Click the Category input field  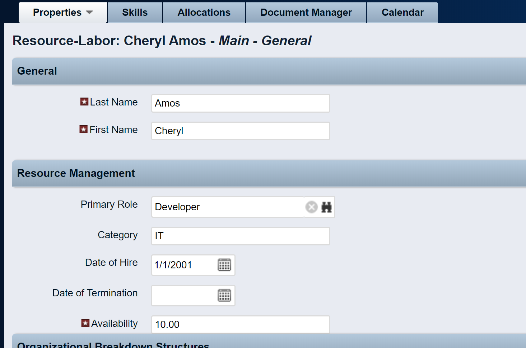(x=241, y=236)
